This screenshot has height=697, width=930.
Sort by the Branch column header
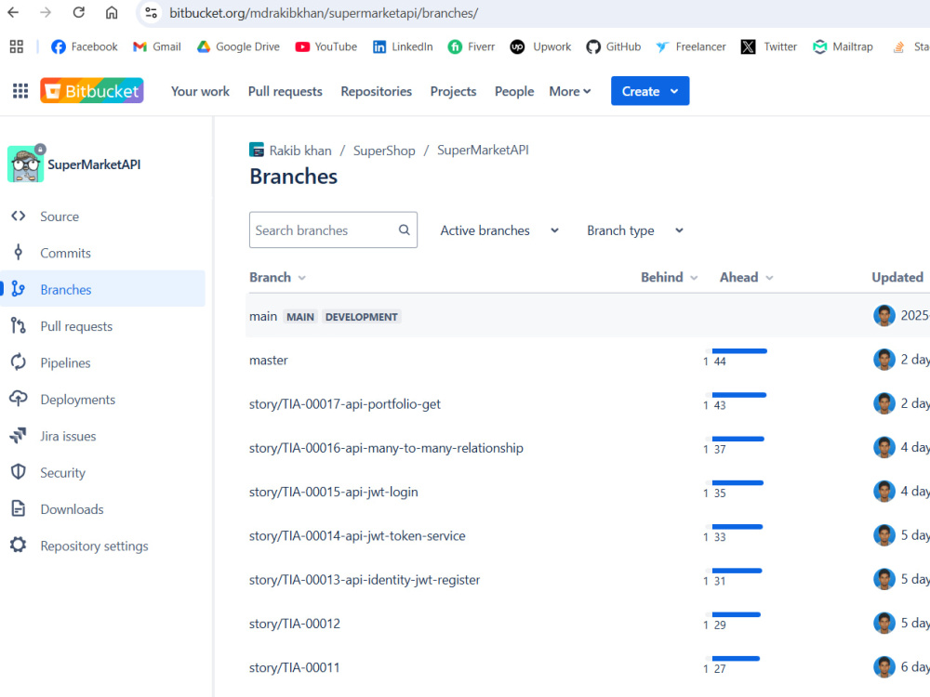click(x=277, y=277)
